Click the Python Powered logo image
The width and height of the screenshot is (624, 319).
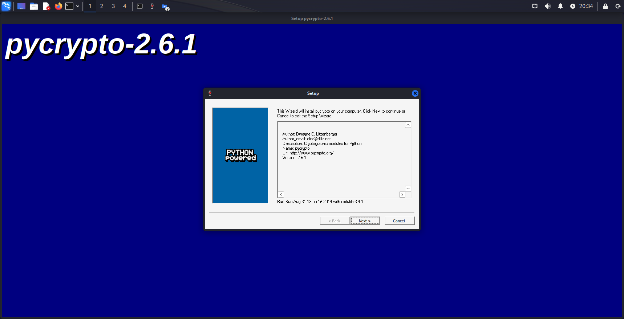coord(240,155)
